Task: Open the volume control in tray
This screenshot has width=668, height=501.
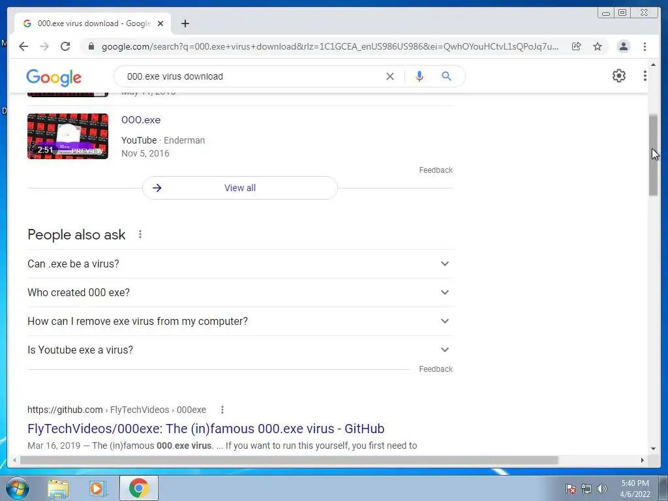Action: (602, 489)
